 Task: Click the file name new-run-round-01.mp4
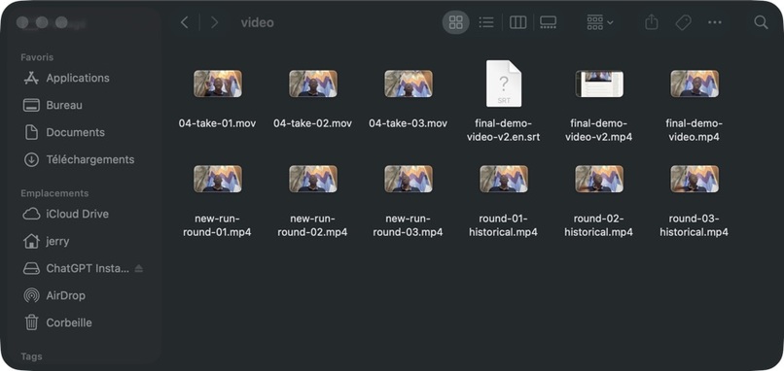coord(218,225)
